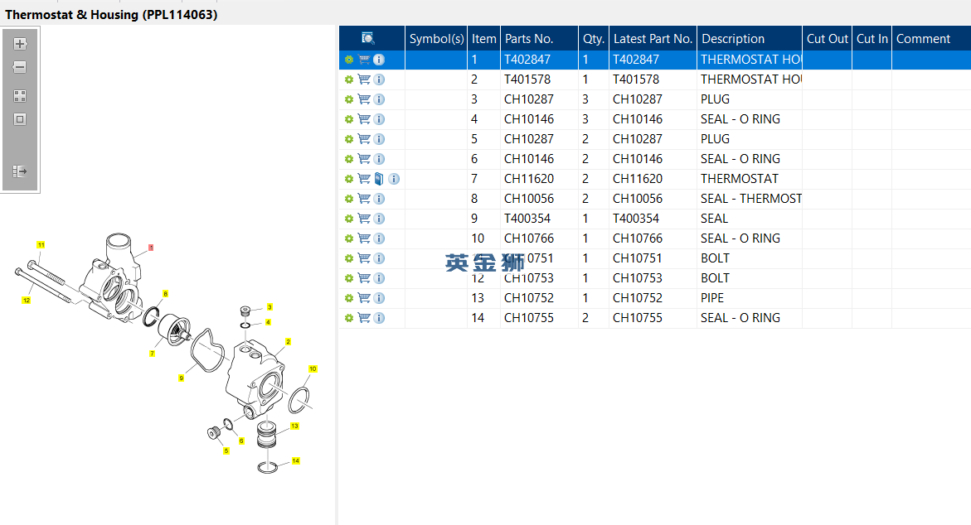Select parts number cell T402847

(539, 60)
